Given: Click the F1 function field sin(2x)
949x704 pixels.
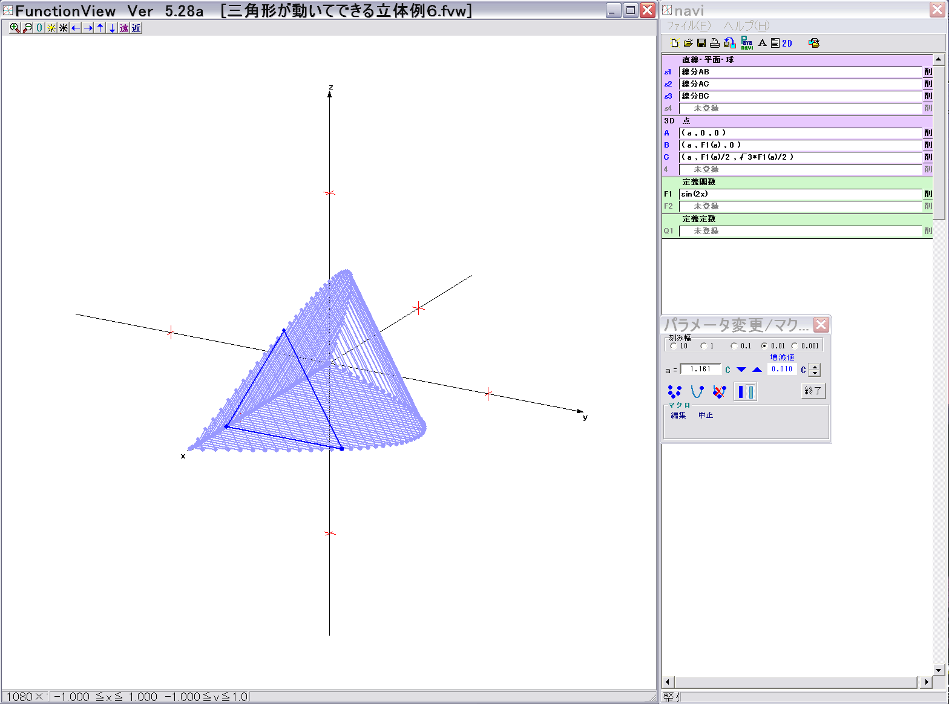Looking at the screenshot, I should pyautogui.click(x=799, y=194).
